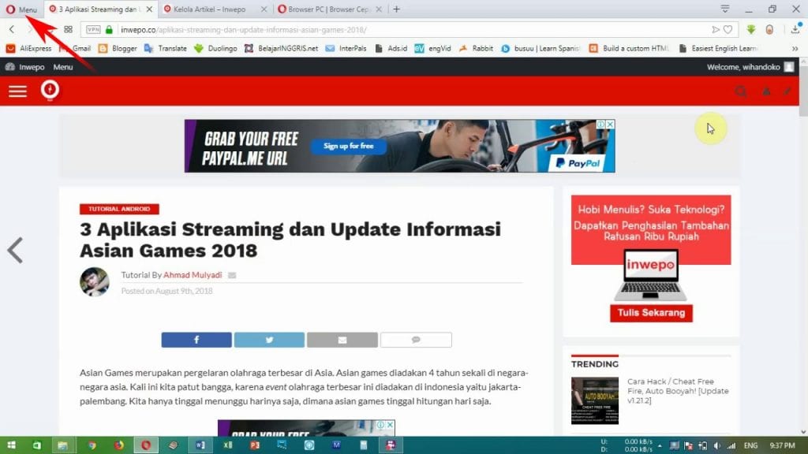
Task: Click the user profile icon in header
Action: pyautogui.click(x=766, y=91)
